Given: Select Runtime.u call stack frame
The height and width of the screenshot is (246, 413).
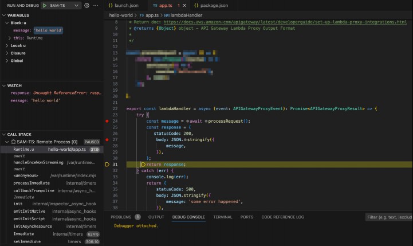Looking at the screenshot, I should point(52,150).
